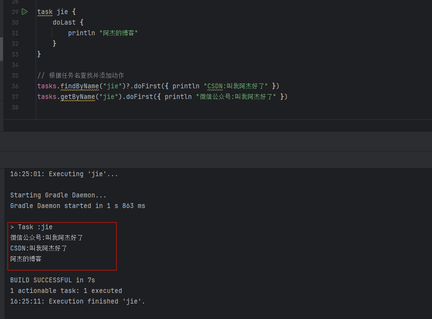Viewport: 432px width, 319px height.
Task: Click line number 31 in the gutter
Action: coord(15,33)
